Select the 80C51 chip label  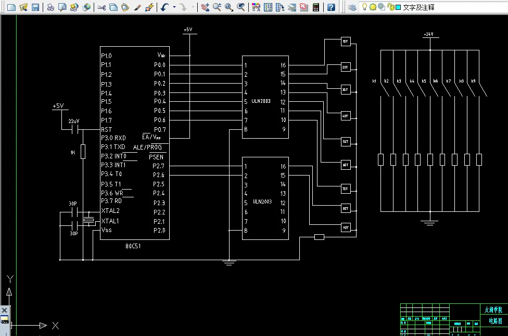[x=133, y=246]
